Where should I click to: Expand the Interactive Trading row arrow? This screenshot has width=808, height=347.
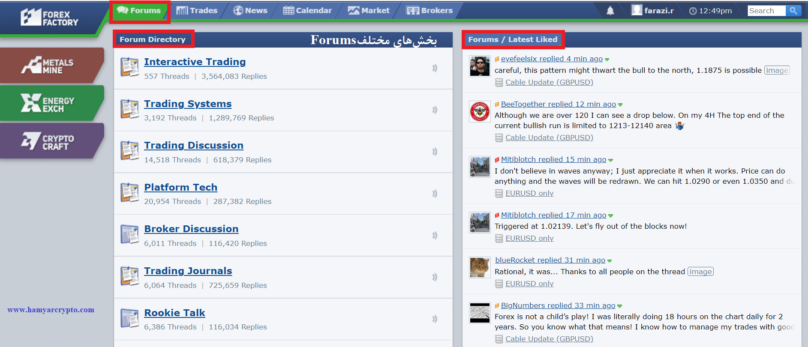click(x=435, y=68)
